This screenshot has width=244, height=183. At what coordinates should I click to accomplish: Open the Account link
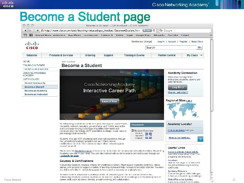(172, 42)
